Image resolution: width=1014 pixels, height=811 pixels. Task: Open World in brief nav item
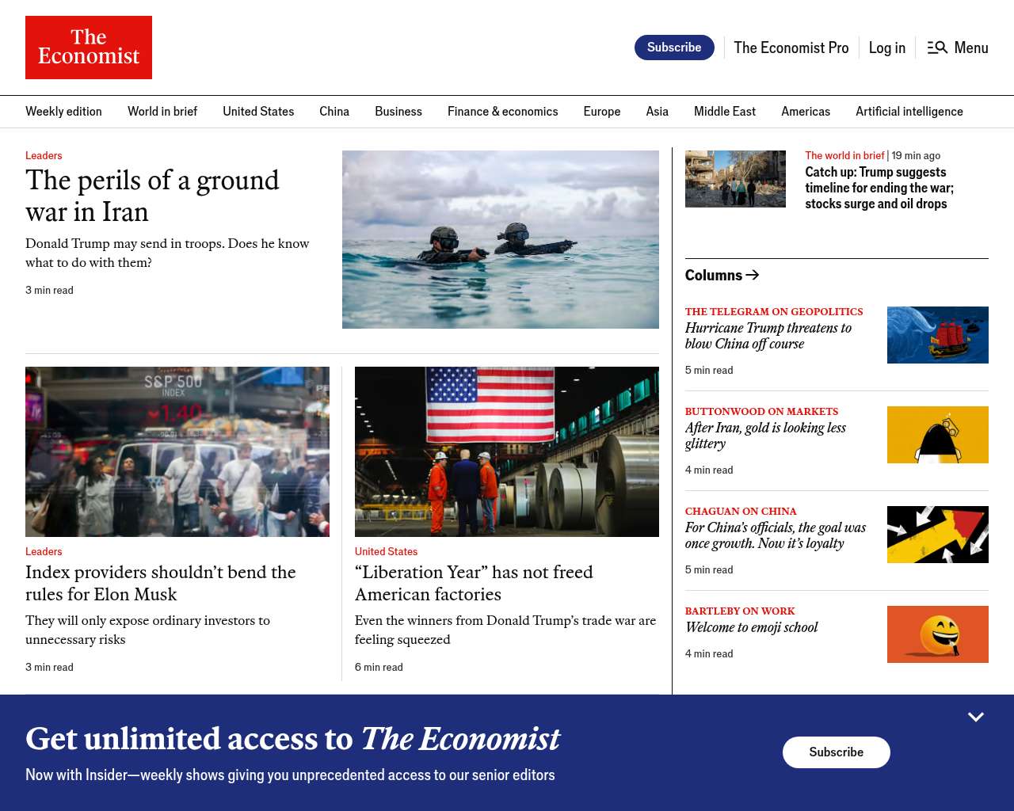pos(162,112)
